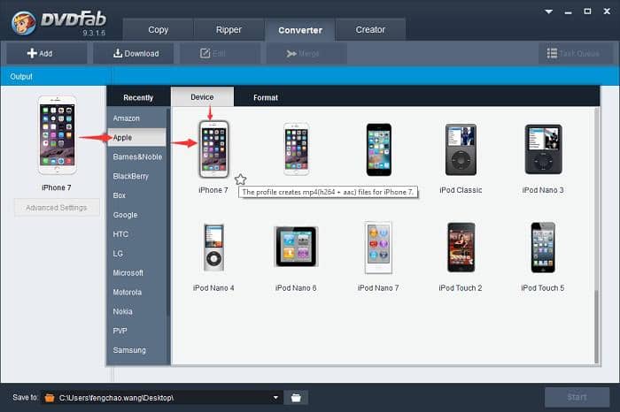620x412 pixels.
Task: Select the iPod Classic profile icon
Action: pyautogui.click(x=461, y=149)
